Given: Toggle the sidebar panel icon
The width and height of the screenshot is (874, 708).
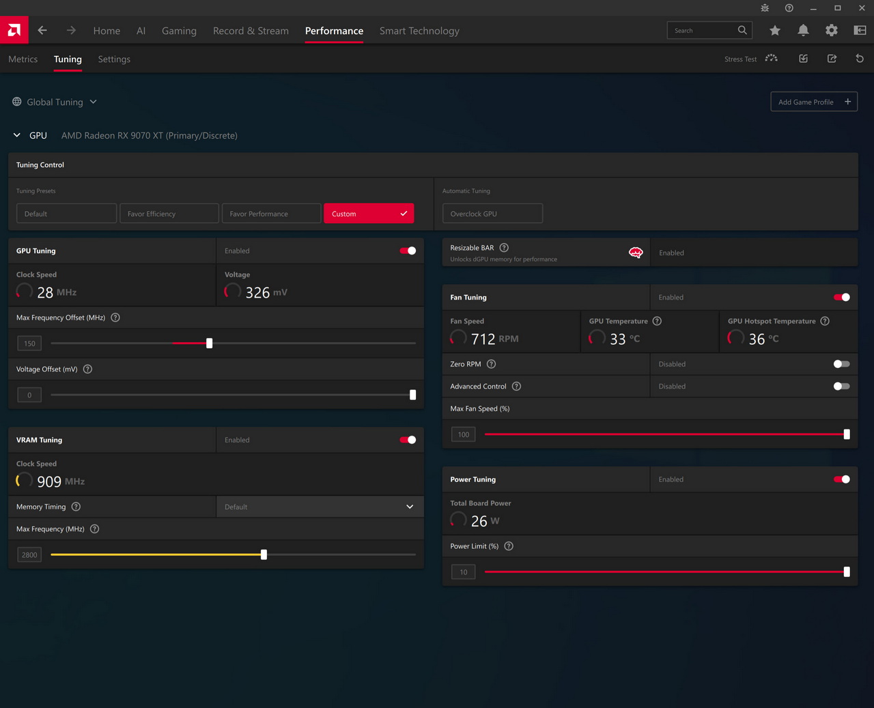Looking at the screenshot, I should (x=860, y=30).
